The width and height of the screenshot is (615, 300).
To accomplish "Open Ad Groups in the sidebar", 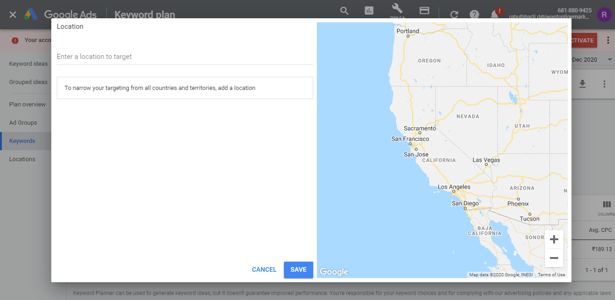I will point(23,123).
